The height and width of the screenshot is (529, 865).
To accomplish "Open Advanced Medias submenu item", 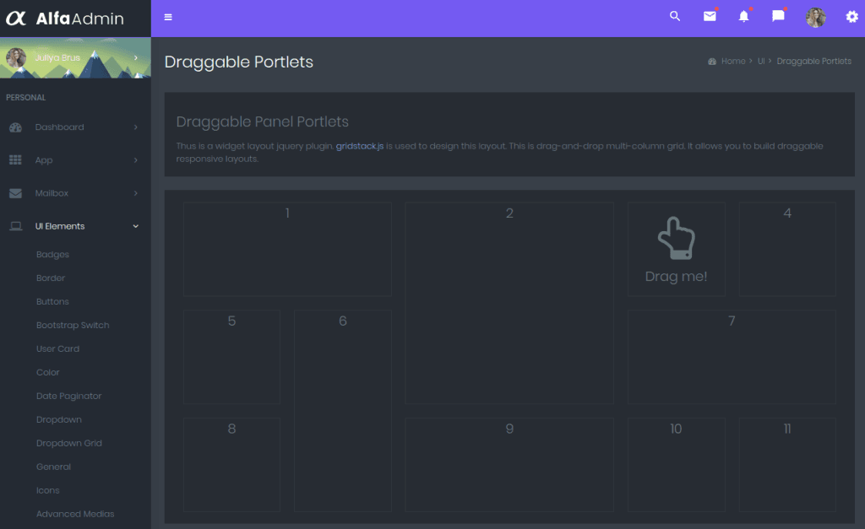I will (x=75, y=514).
